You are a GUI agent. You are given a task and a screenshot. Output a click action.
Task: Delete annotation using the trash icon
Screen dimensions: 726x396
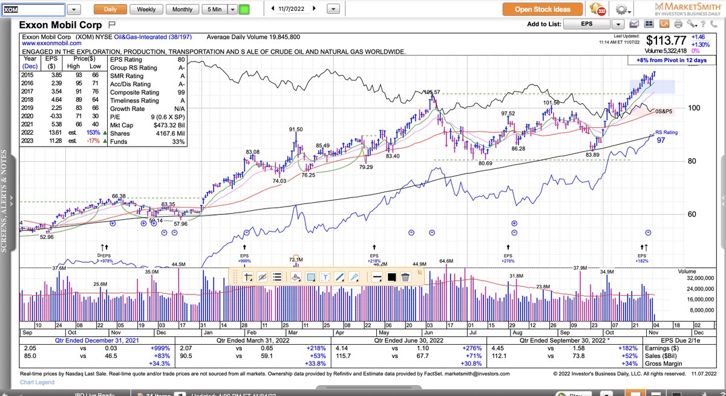[x=405, y=277]
